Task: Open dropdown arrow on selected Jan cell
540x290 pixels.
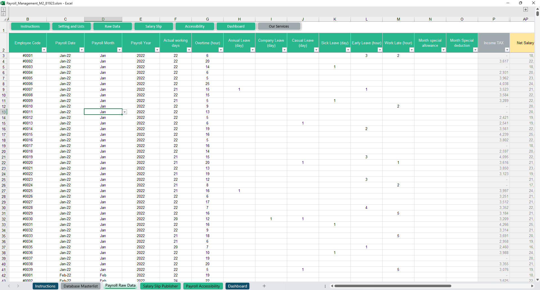Action: coord(124,112)
